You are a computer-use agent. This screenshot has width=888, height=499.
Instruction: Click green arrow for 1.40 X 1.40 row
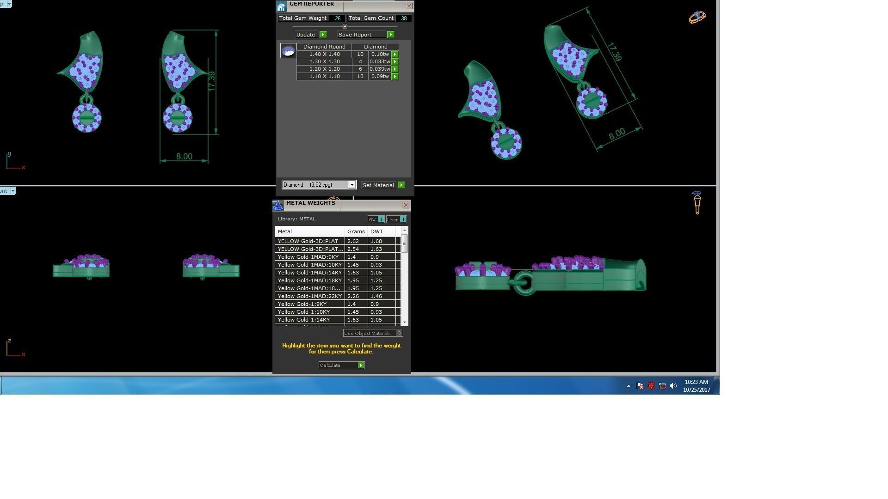tap(395, 54)
